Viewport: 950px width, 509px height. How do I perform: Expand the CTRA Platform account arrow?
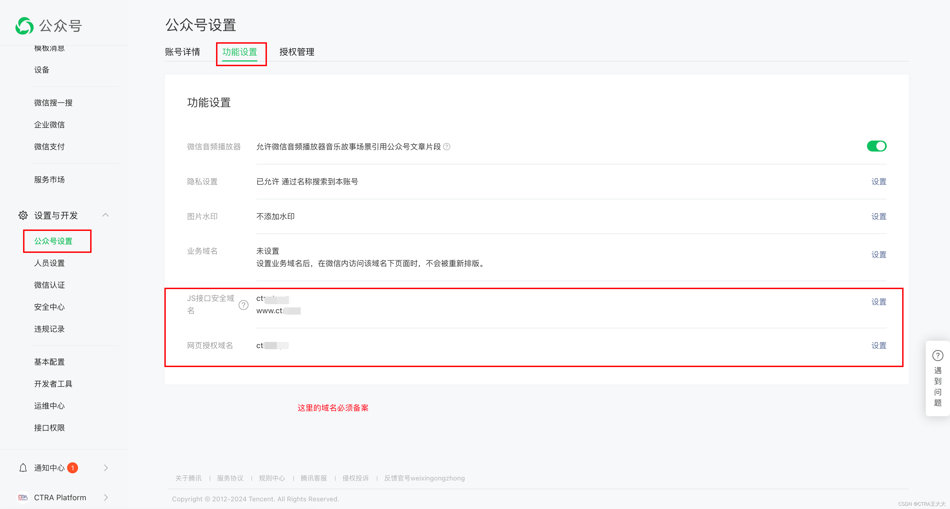coord(106,497)
